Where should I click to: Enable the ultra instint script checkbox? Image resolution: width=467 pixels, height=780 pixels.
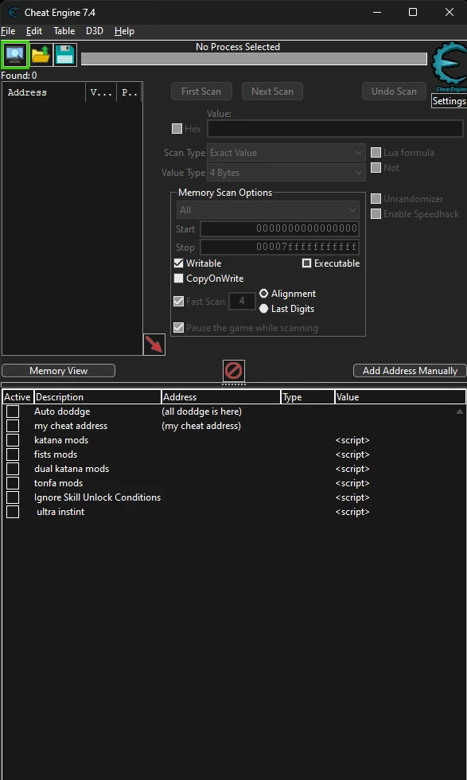coord(13,512)
